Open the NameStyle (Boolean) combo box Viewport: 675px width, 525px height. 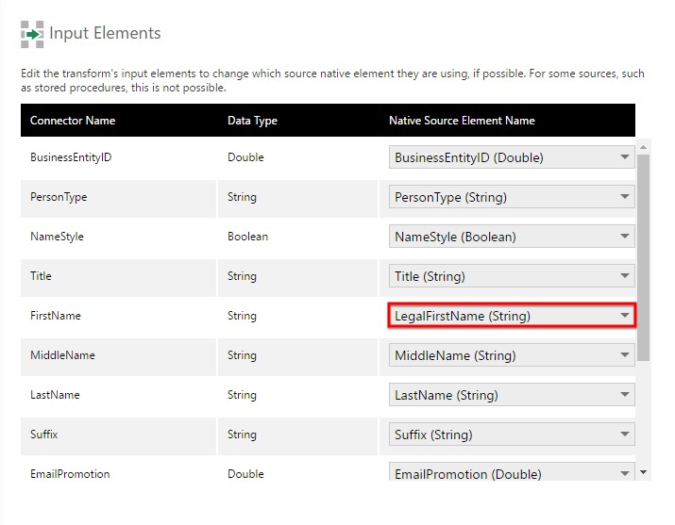pos(511,237)
